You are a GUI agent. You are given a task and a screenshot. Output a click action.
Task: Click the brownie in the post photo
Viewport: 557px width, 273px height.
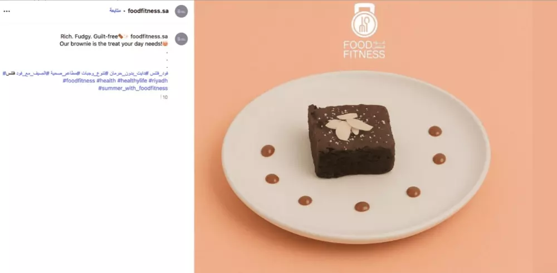click(351, 141)
